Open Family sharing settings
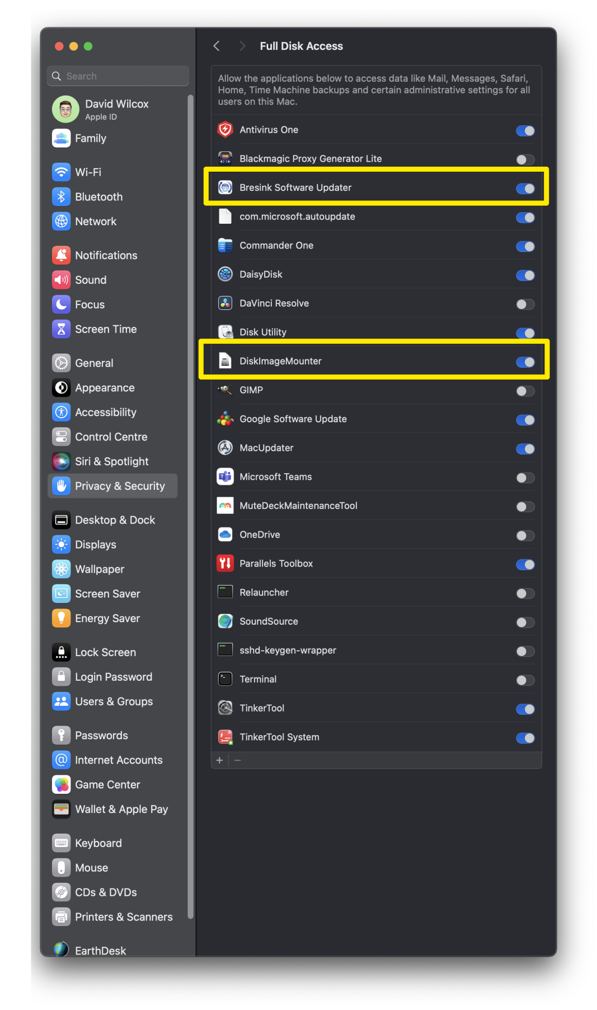597x1010 pixels. click(x=112, y=138)
